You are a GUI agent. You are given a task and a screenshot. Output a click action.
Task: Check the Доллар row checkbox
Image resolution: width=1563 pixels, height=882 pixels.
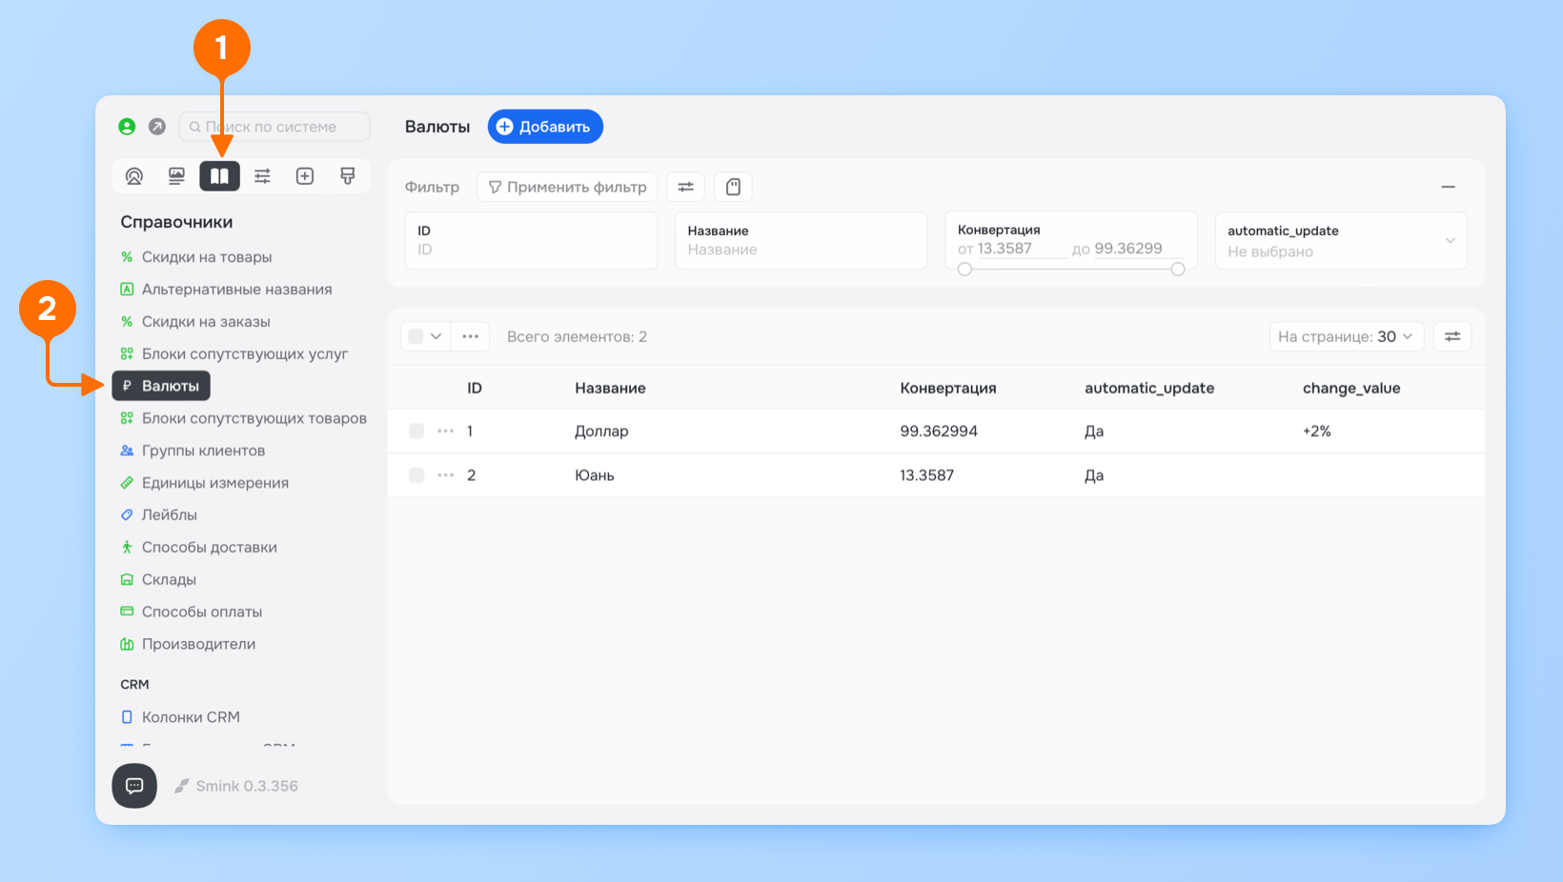click(416, 431)
